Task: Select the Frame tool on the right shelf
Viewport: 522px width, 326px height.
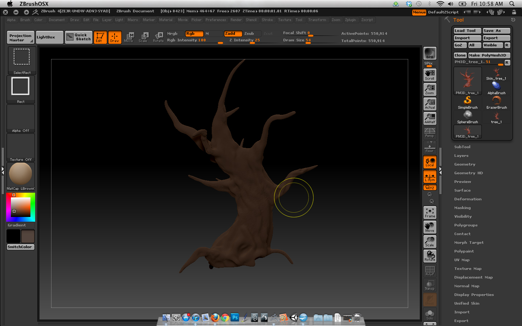Action: pos(430,213)
